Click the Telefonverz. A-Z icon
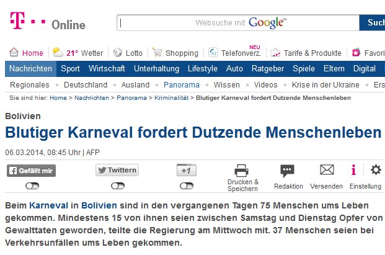Screen dimensions: 385x255 click(x=213, y=52)
